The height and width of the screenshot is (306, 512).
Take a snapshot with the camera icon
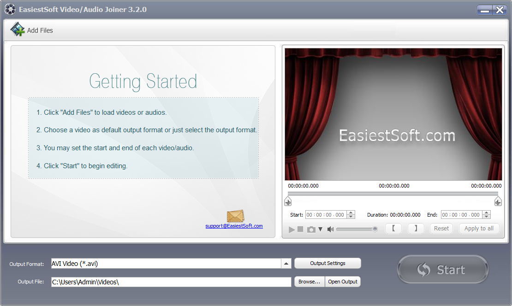(x=311, y=229)
